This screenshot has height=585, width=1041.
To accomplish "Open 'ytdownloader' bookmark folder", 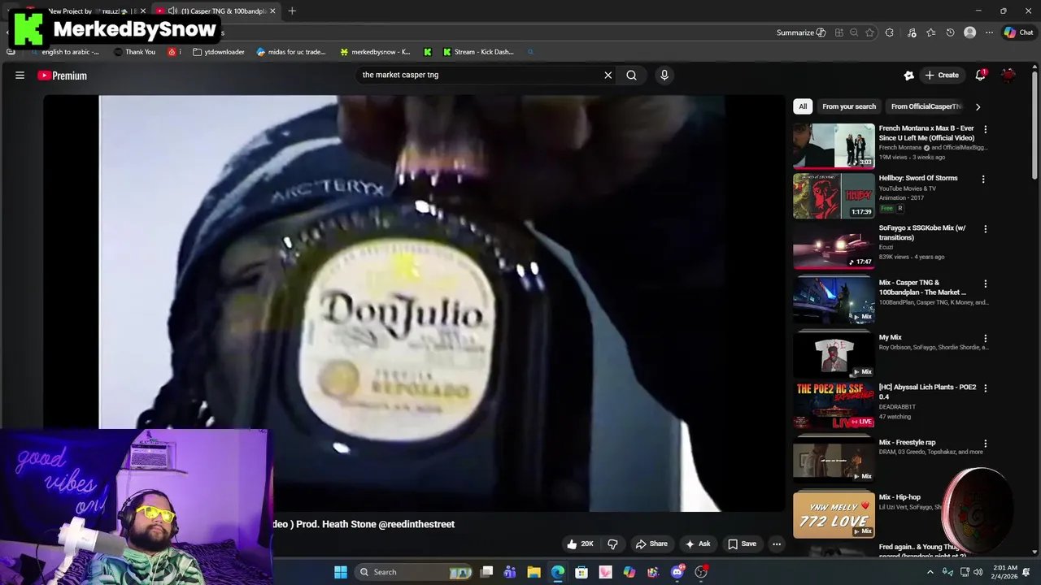I will coord(219,52).
